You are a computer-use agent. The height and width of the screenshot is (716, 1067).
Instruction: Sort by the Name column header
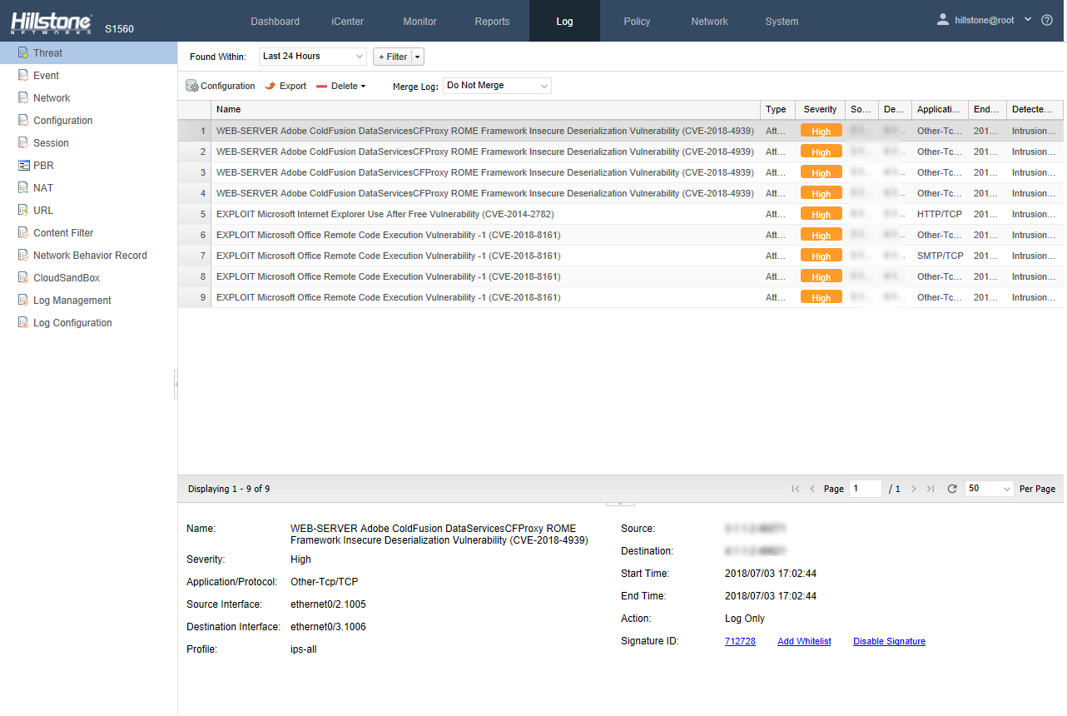485,109
